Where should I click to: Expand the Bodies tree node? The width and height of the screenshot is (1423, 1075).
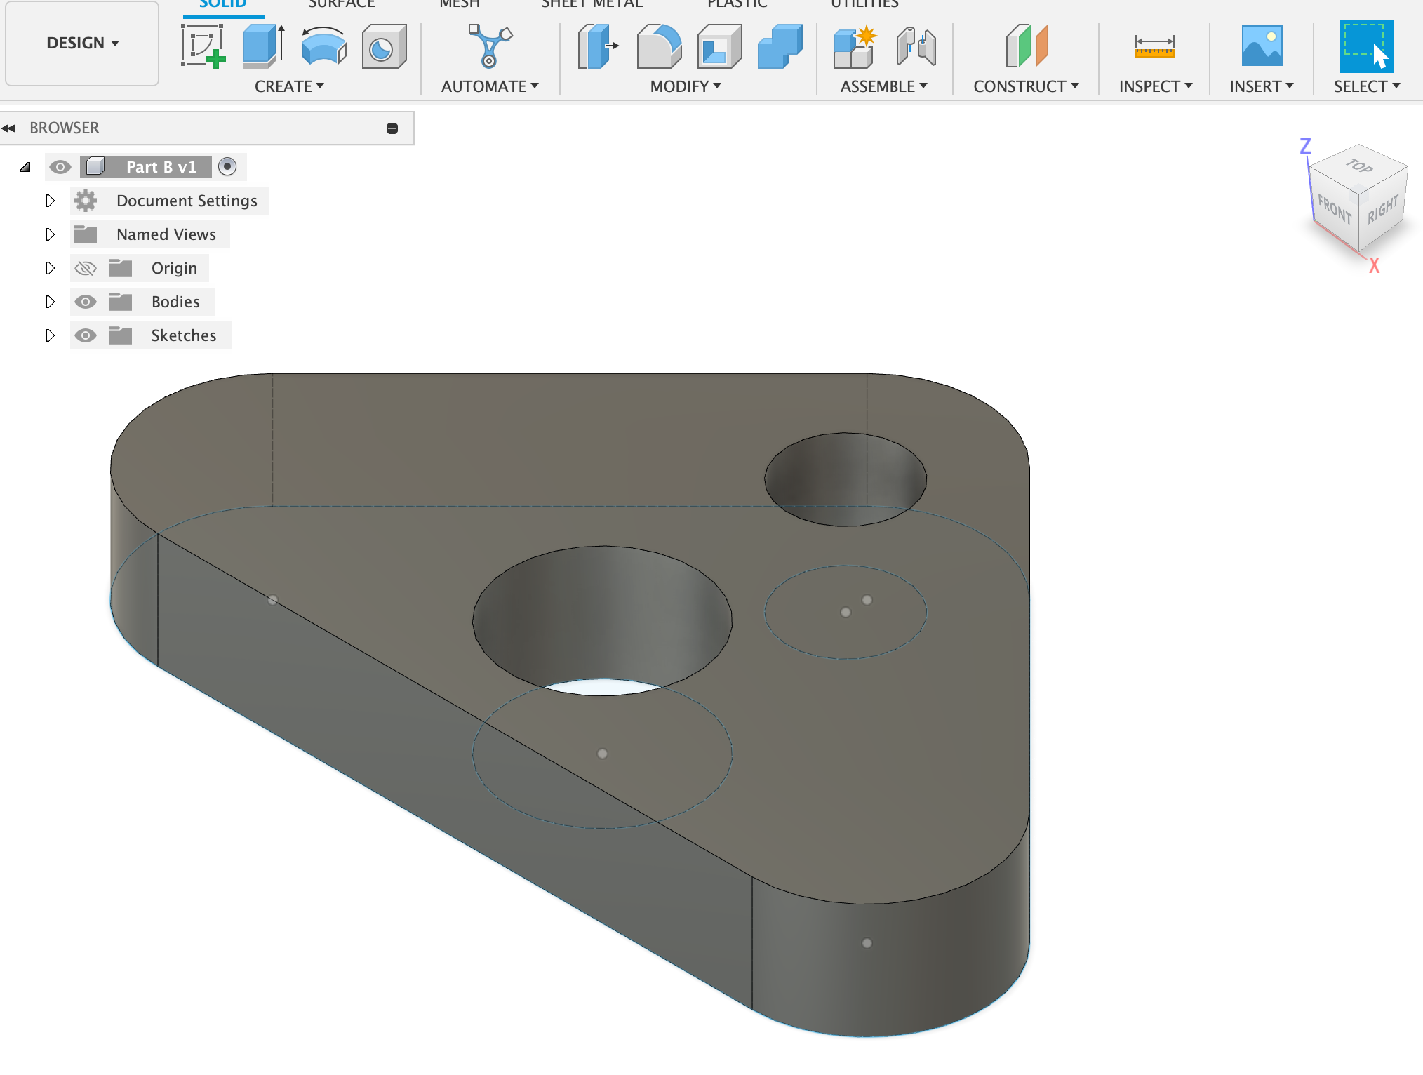pyautogui.click(x=50, y=302)
